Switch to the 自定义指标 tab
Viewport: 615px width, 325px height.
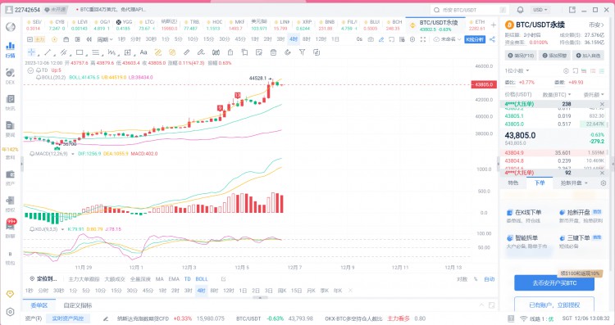click(x=78, y=305)
